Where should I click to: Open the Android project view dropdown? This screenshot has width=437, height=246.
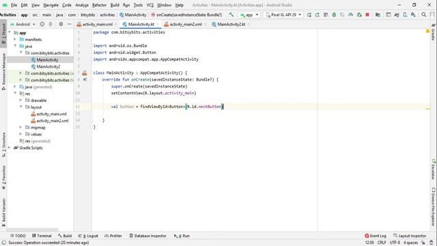(x=23, y=25)
